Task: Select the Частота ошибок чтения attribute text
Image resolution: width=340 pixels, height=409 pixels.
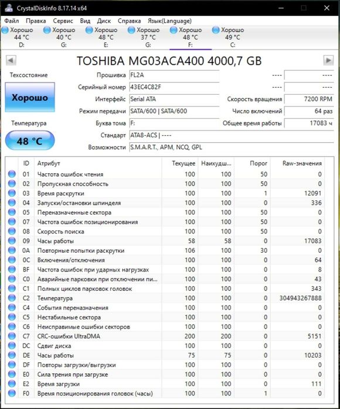Action: (70, 174)
